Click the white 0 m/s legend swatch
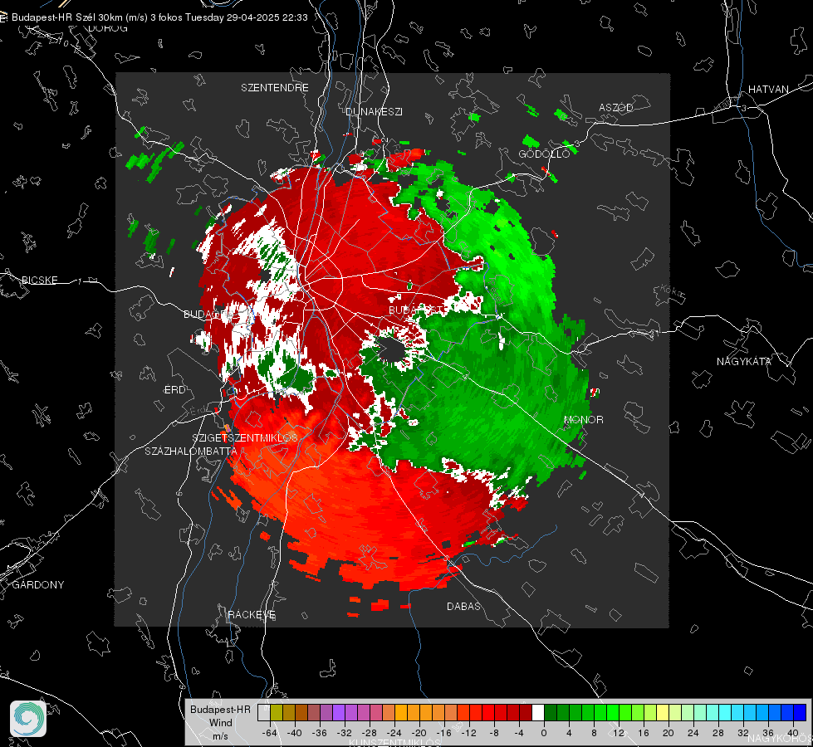Screen dimensions: 813x747 538,713
